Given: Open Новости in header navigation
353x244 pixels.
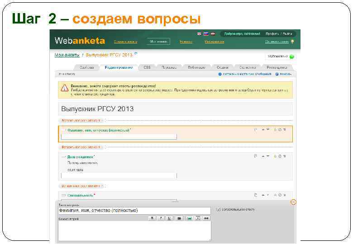Looking at the screenshot, I should (x=186, y=42).
